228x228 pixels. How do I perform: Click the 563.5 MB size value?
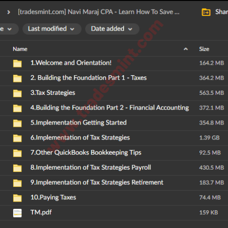(212, 93)
